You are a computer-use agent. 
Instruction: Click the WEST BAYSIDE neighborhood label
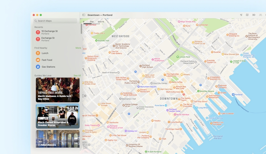pos(120,36)
